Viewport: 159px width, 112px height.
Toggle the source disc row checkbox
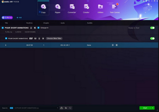click(x=6, y=38)
